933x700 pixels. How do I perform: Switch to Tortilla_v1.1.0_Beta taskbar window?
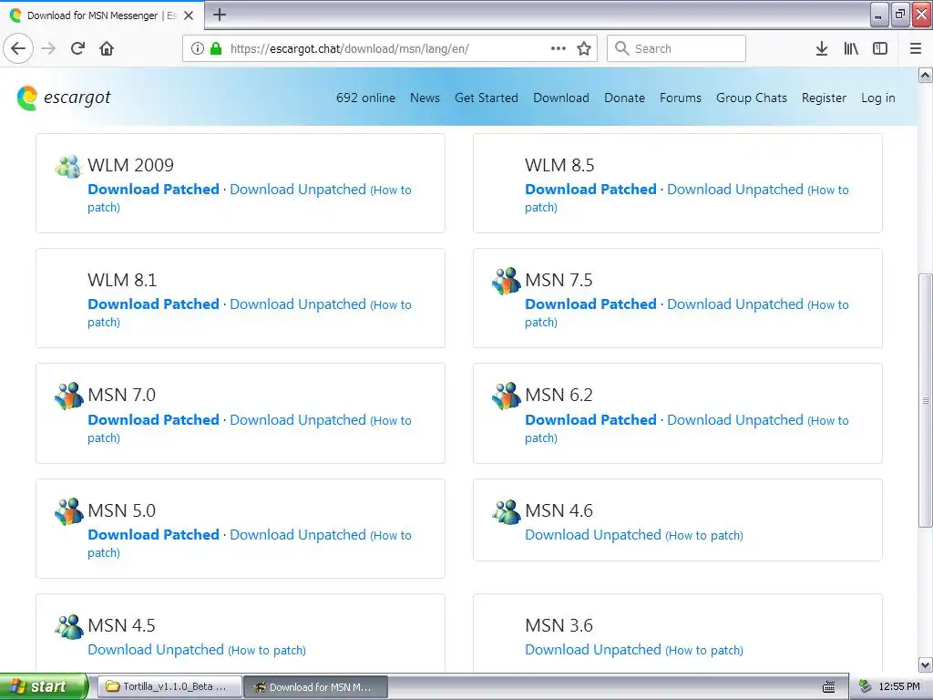(x=169, y=686)
